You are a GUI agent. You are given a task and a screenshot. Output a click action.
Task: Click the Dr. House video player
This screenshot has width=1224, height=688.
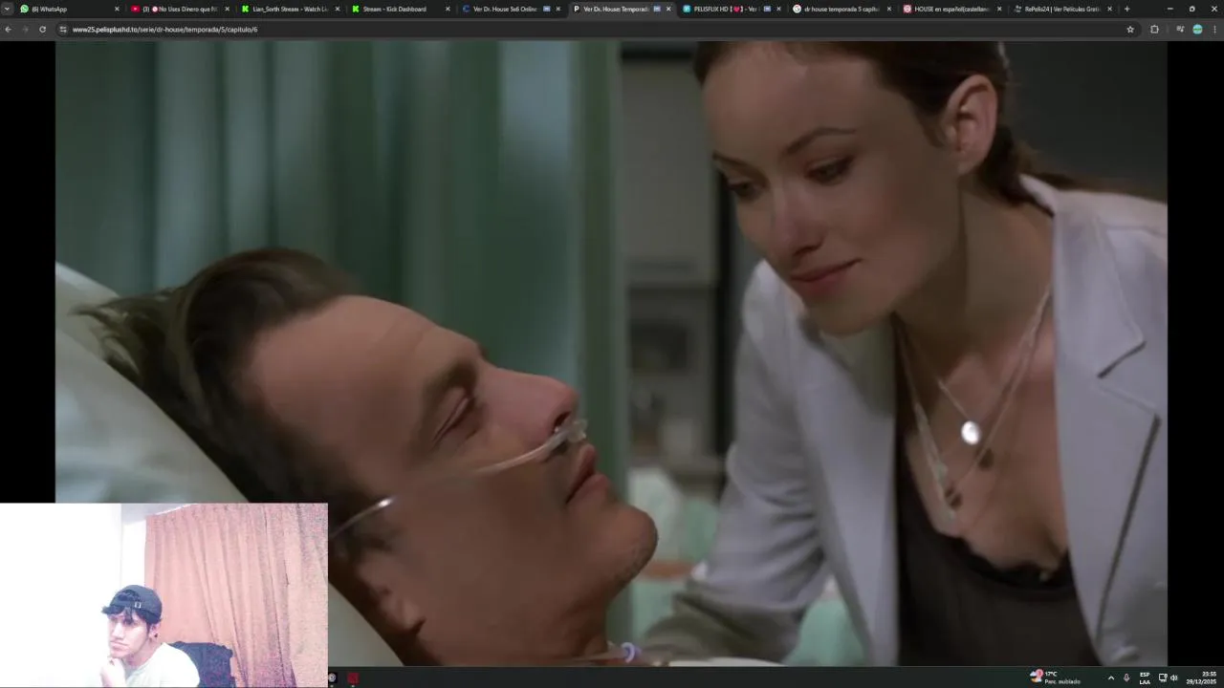(x=611, y=353)
